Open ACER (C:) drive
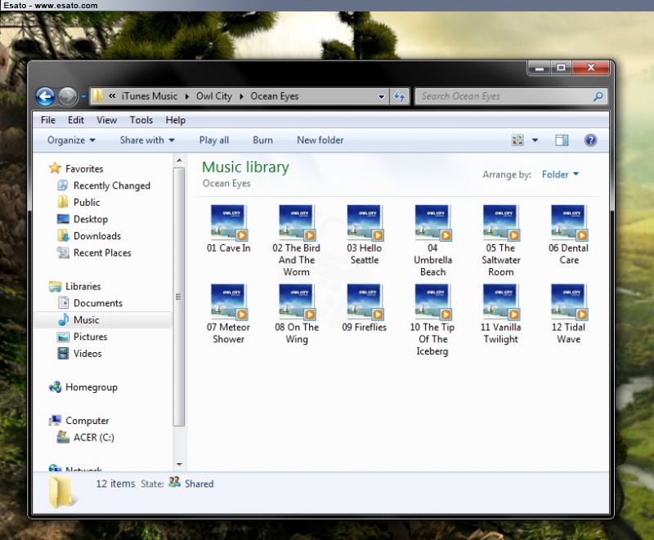The width and height of the screenshot is (654, 540). [x=94, y=438]
